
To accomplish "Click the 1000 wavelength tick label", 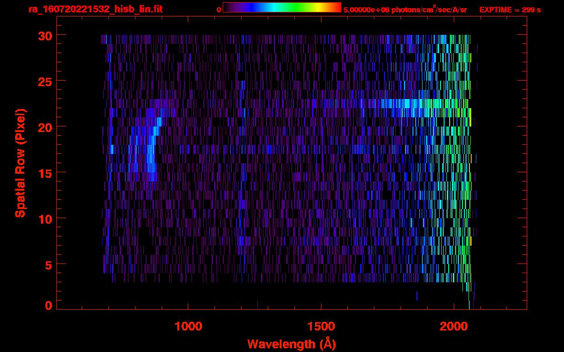I will coord(188,326).
